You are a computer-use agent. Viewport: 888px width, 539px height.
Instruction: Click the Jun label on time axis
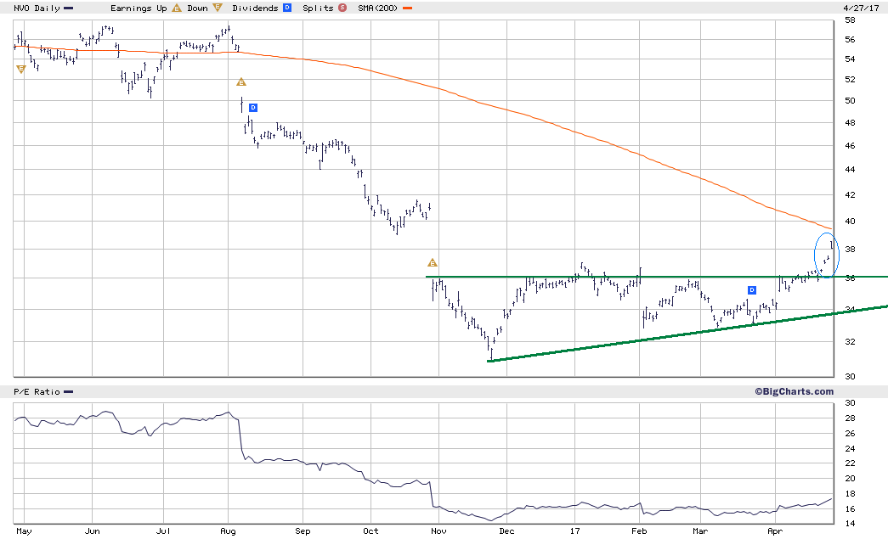(93, 531)
